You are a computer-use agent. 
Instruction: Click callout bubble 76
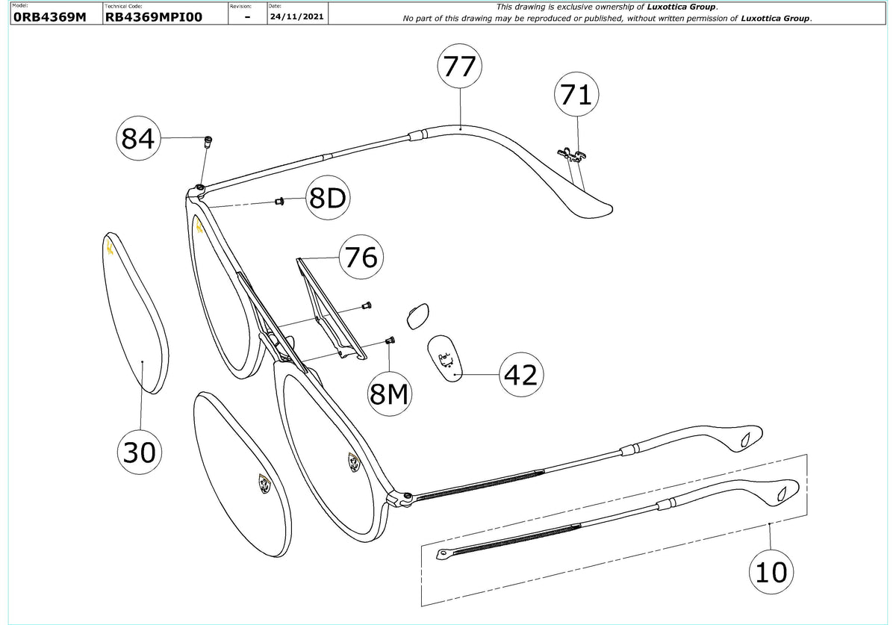[361, 258]
